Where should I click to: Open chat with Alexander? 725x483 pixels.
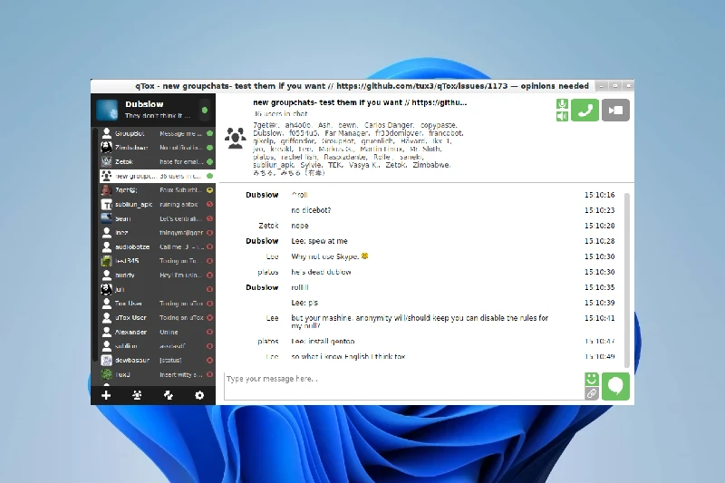click(x=157, y=332)
